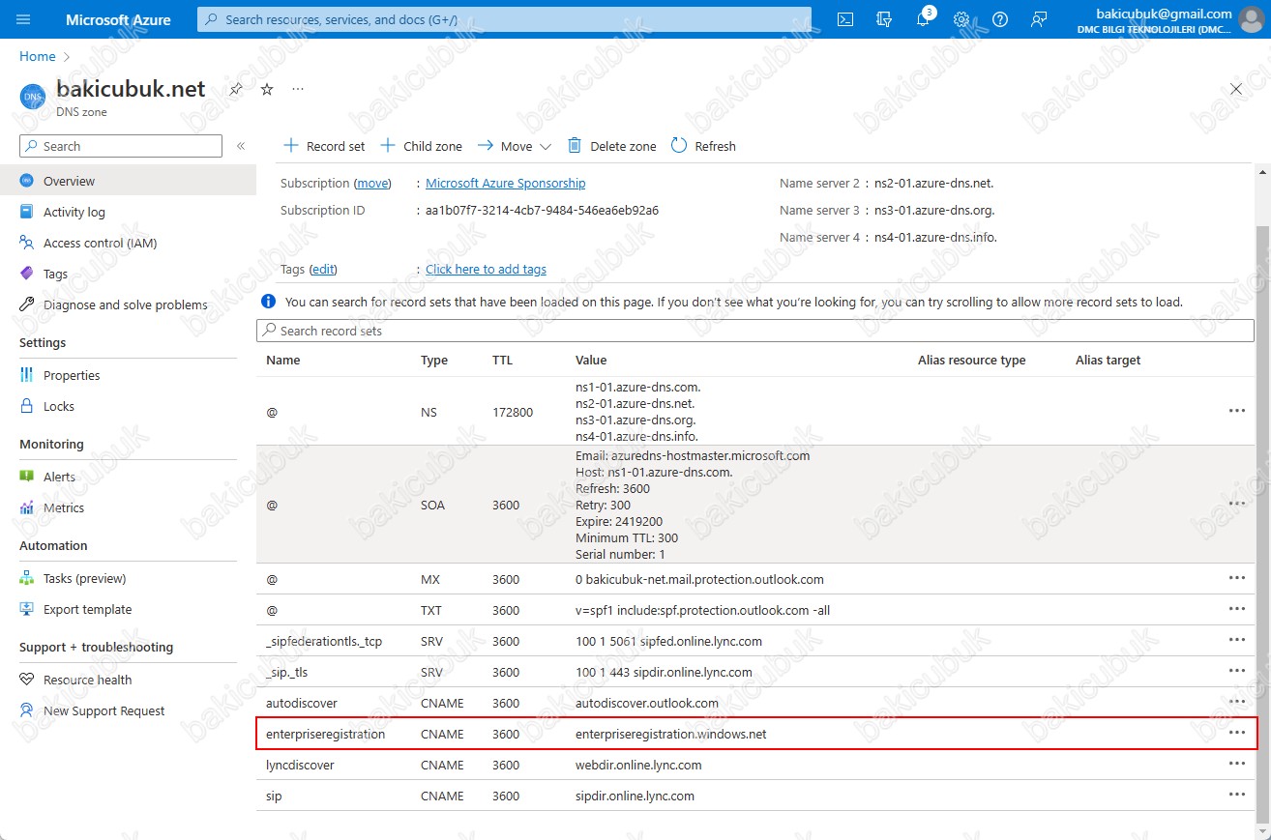The width and height of the screenshot is (1271, 840).
Task: Follow the Subscription move link
Action: pyautogui.click(x=372, y=183)
